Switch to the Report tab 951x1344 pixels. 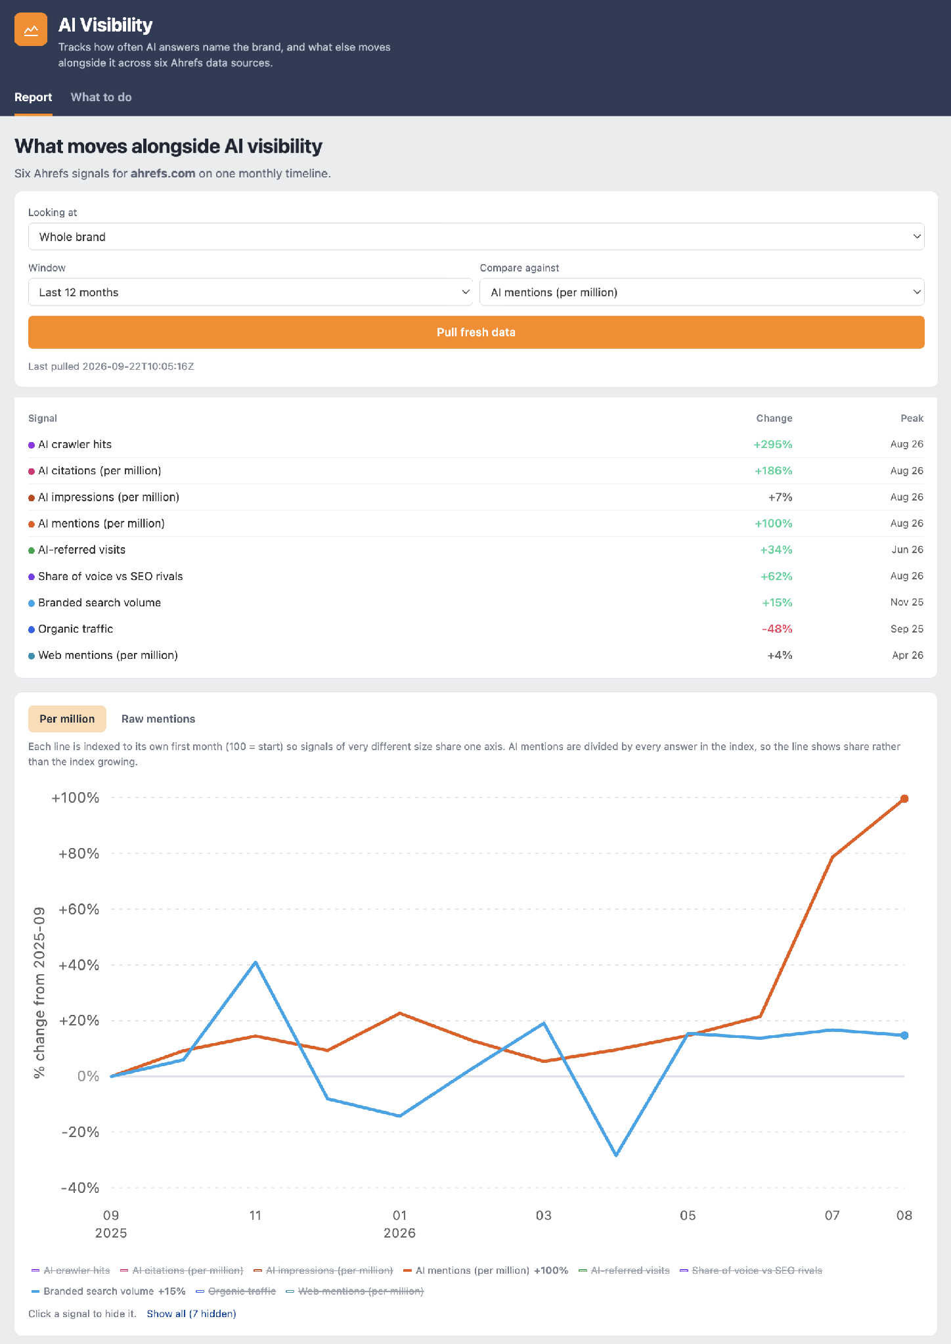pos(33,97)
